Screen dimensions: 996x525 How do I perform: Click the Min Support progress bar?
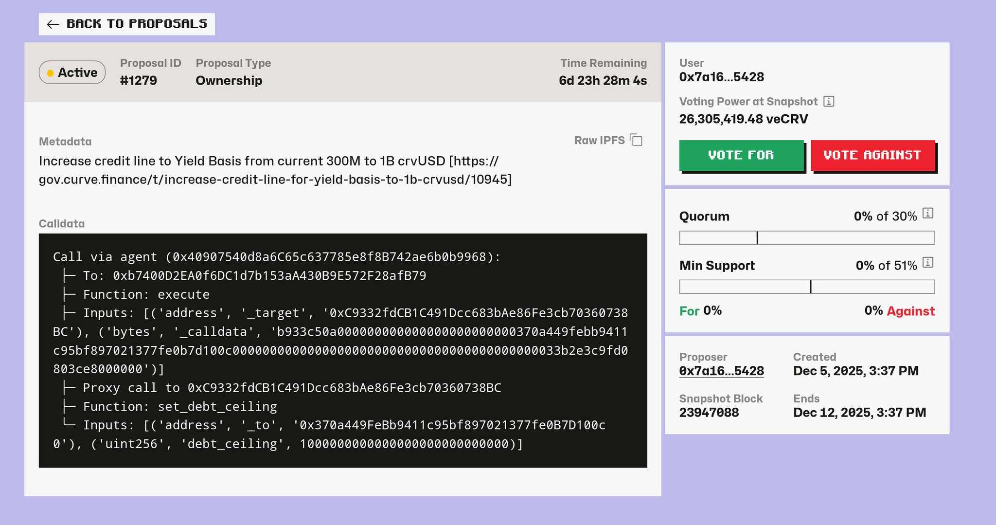point(807,287)
